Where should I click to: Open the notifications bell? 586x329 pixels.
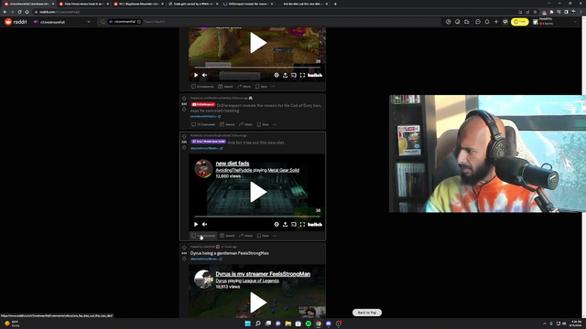[487, 22]
